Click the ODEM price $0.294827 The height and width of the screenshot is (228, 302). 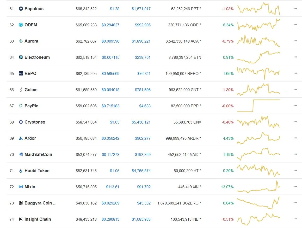pos(110,25)
